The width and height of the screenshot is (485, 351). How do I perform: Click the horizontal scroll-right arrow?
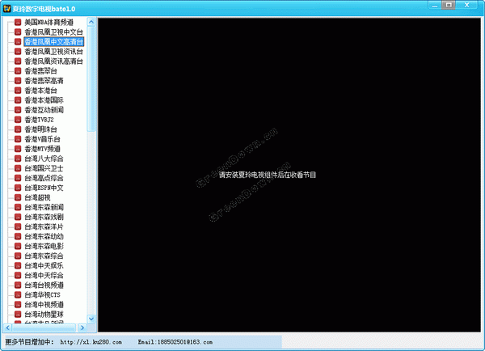tap(82, 328)
